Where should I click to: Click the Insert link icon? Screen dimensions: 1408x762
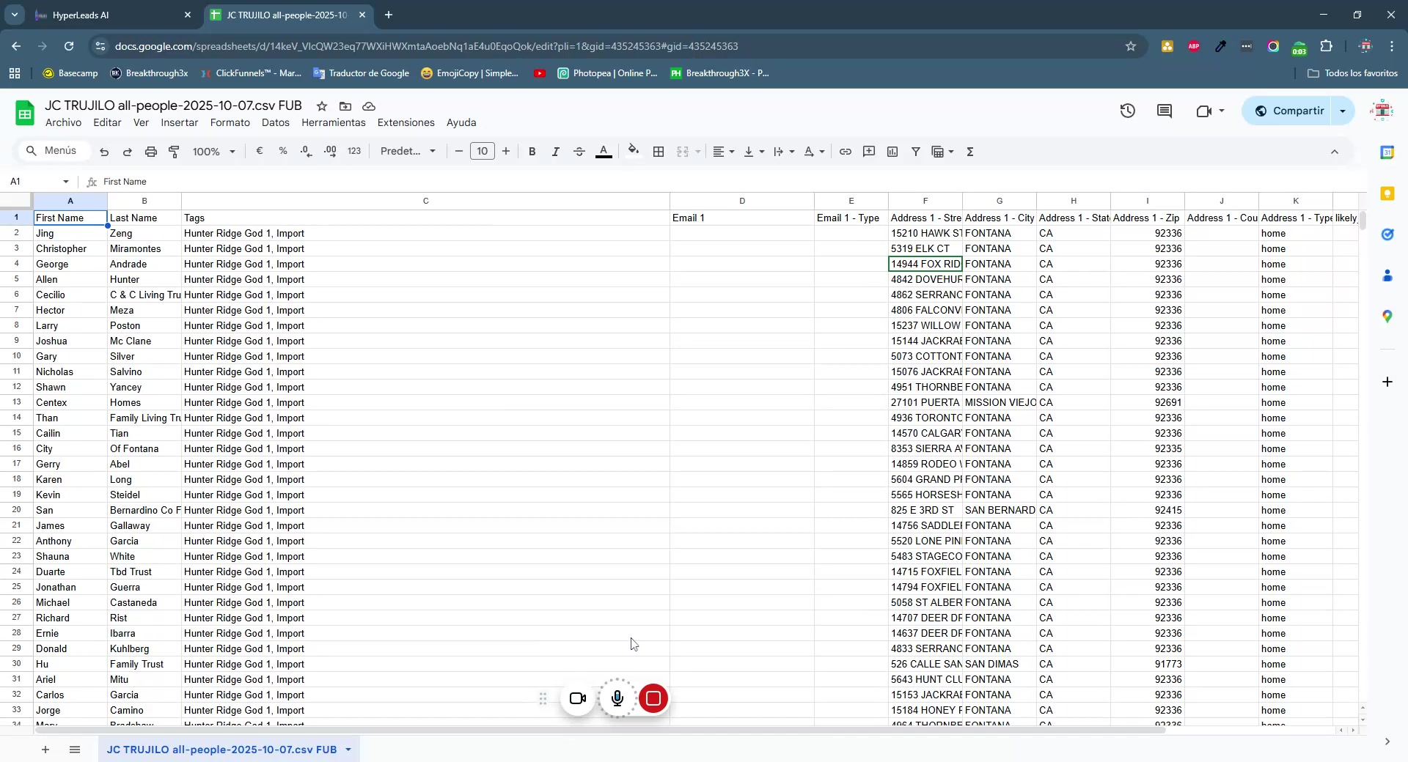coord(846,152)
